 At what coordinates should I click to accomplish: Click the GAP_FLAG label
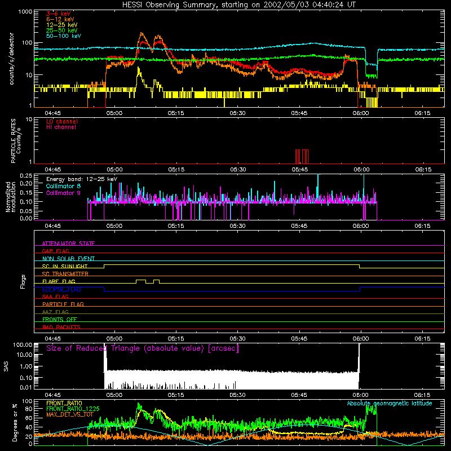click(55, 251)
